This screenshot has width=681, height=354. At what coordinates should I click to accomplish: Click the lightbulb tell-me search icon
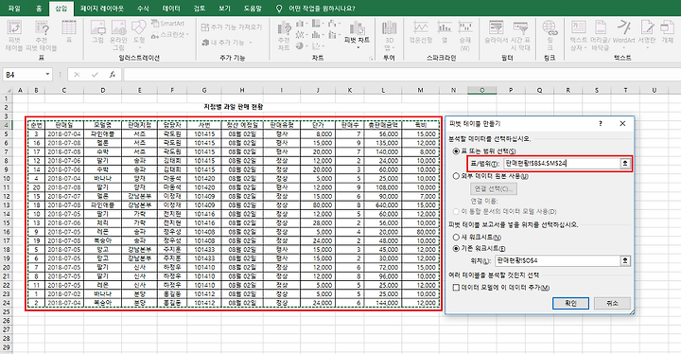point(279,9)
